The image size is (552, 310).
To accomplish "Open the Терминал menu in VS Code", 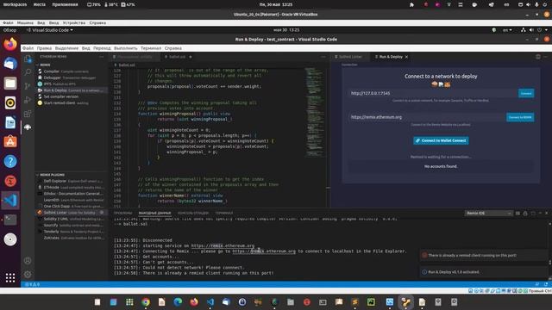I will click(x=151, y=48).
